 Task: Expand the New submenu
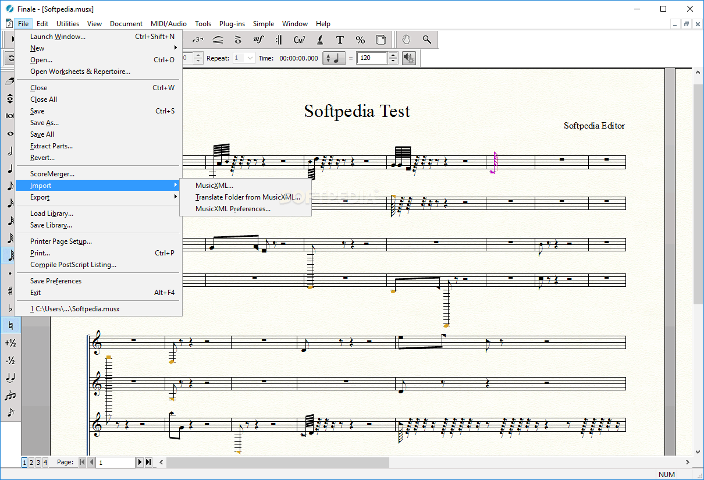point(98,48)
